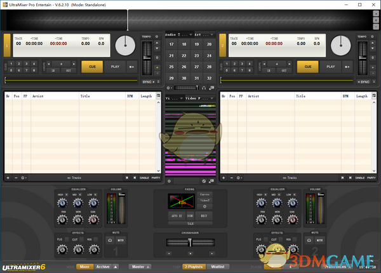The width and height of the screenshot is (381, 273).
Task: Move crossfader fully left with arrow
Action: click(169, 253)
